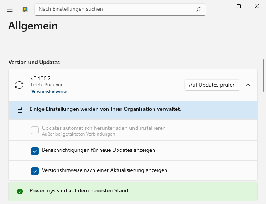Click the 'Version und Updates' heading

[34, 62]
